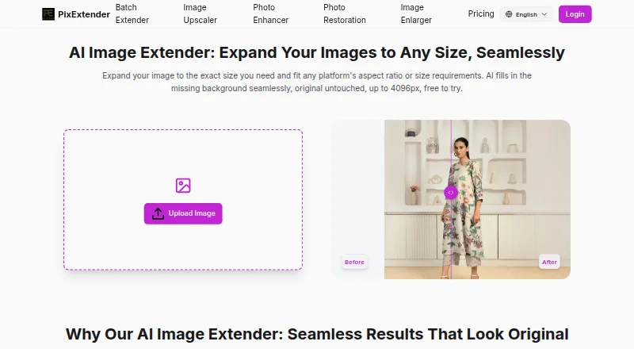634x349 pixels.
Task: Click the model preview comparison image
Action: 451,199
